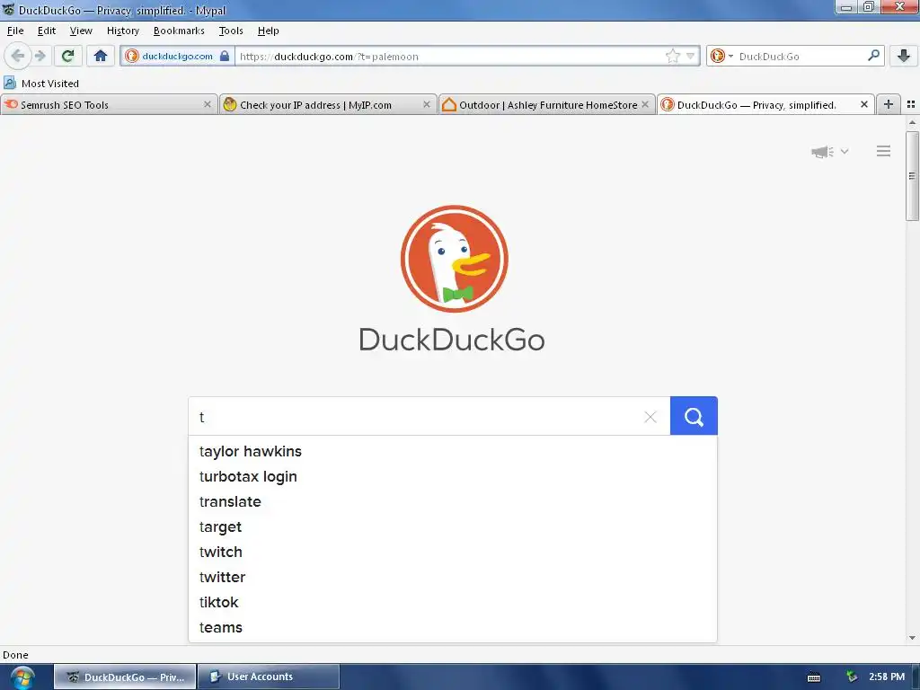Open the Most Visited bookmarks folder
The image size is (920, 690).
click(41, 84)
